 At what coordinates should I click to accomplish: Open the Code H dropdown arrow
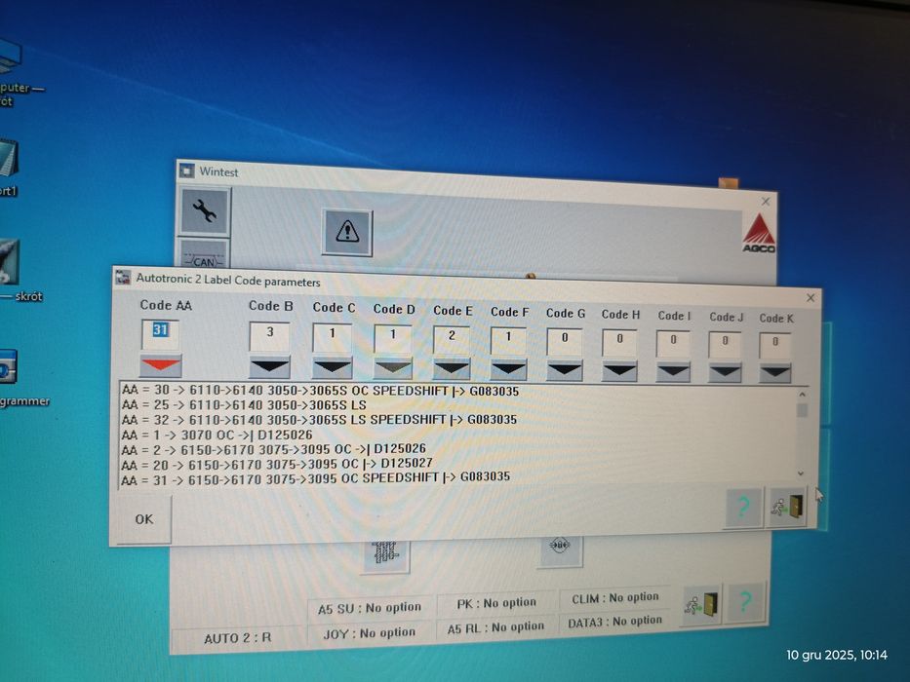coord(619,371)
